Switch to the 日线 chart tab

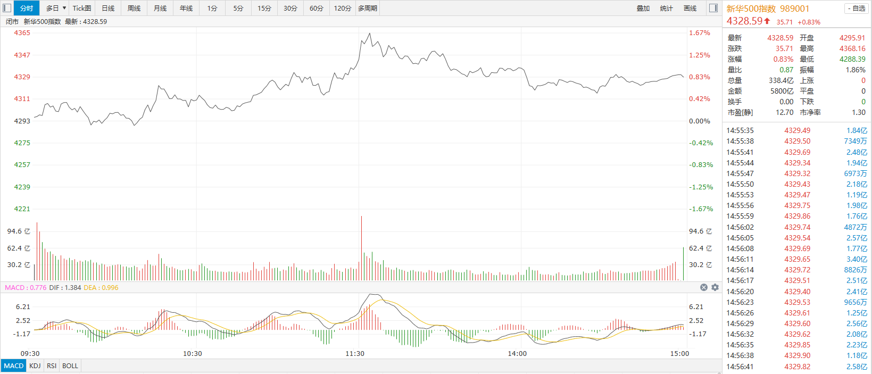coord(108,8)
